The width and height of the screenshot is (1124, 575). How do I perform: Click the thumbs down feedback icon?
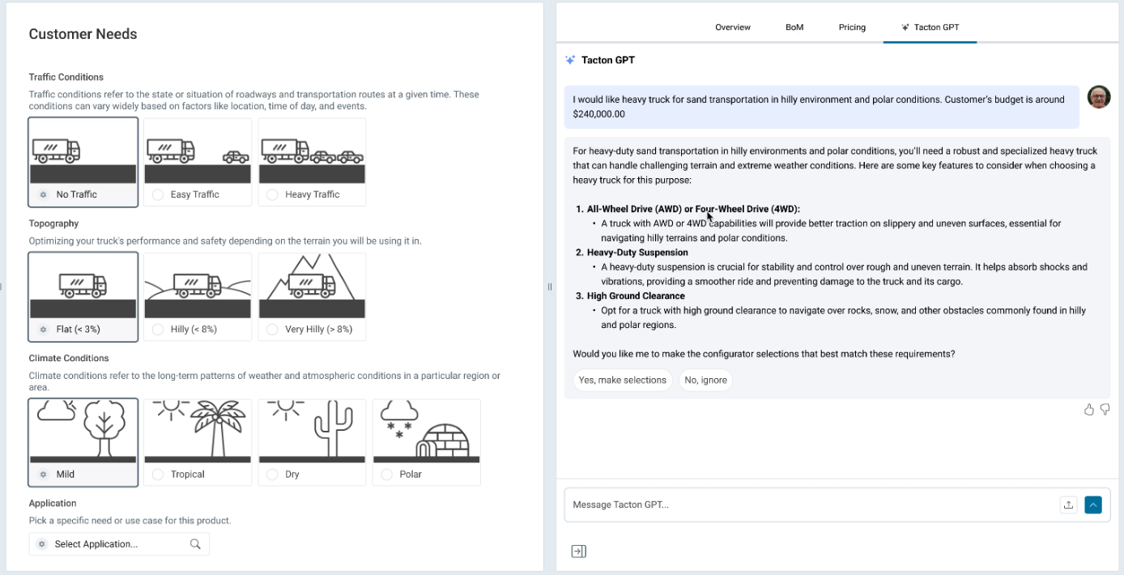pos(1105,410)
